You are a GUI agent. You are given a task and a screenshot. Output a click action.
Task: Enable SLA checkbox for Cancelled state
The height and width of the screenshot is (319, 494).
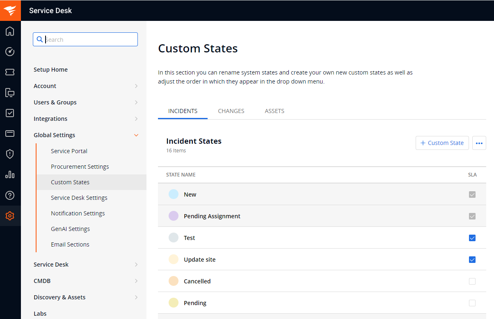click(472, 281)
